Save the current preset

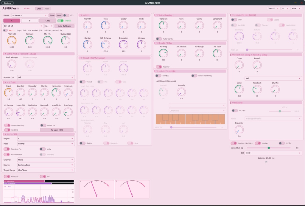click(x=52, y=16)
